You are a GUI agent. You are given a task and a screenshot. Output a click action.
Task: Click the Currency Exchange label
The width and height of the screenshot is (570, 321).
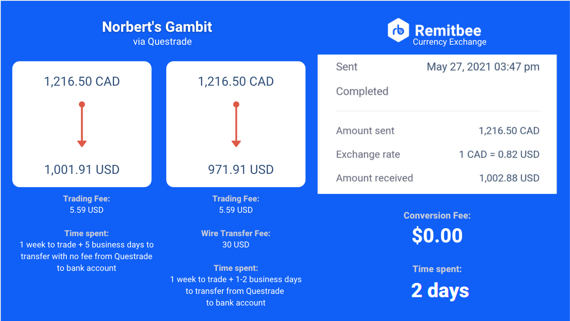450,42
